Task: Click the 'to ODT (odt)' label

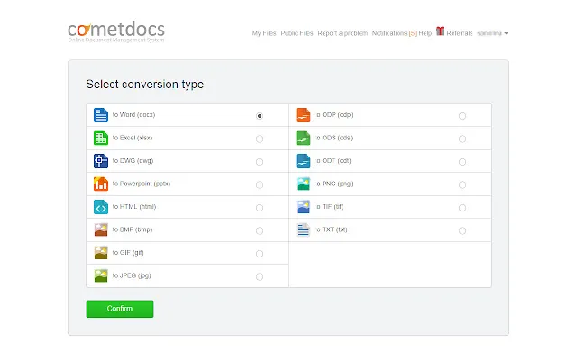Action: click(x=333, y=161)
